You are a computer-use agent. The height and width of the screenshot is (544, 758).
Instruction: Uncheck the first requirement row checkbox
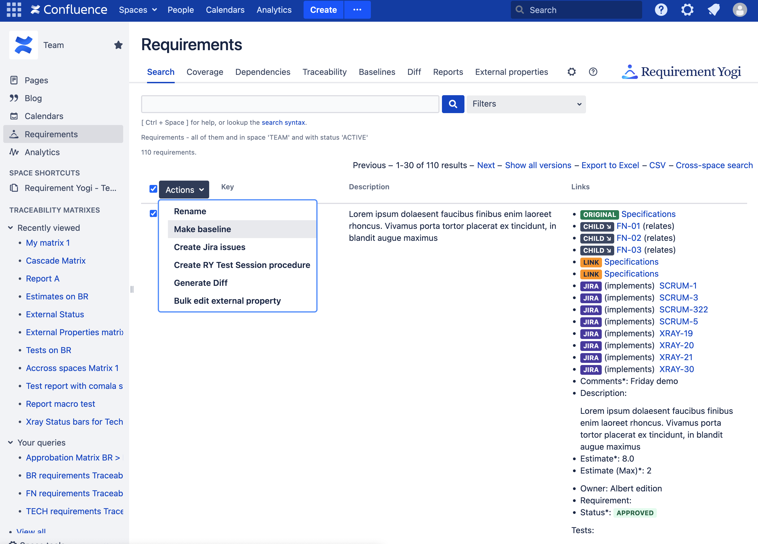(x=153, y=213)
